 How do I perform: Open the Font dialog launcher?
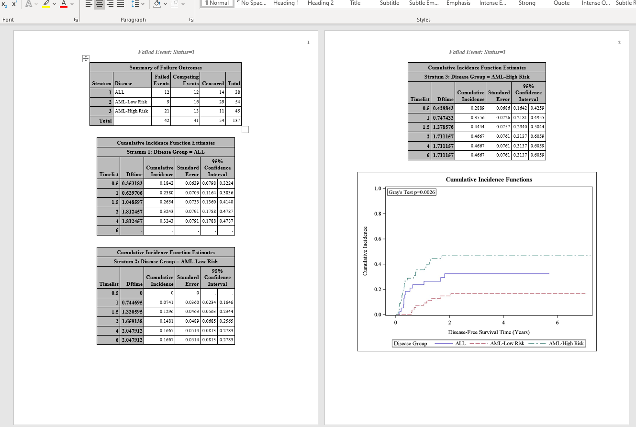pos(76,19)
